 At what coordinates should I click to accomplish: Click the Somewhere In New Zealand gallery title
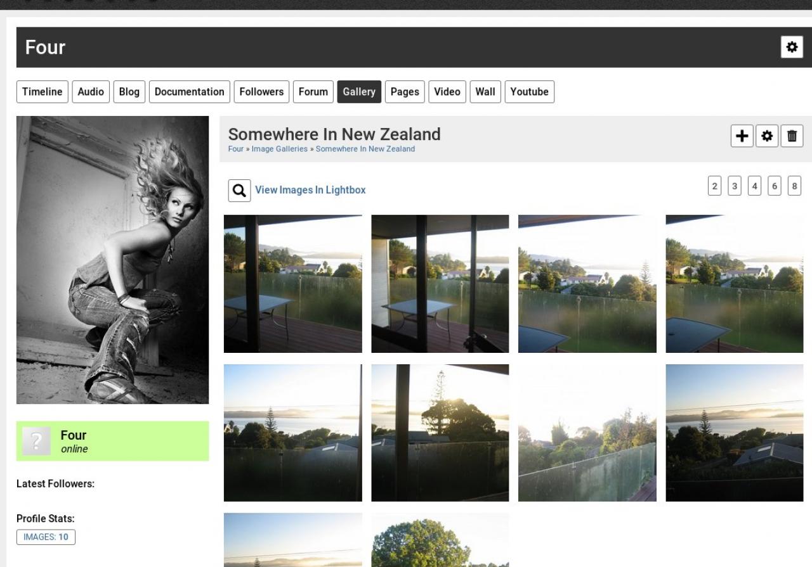(334, 134)
